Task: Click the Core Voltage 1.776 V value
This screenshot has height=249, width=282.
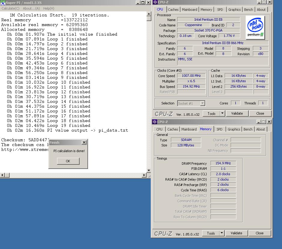Action: coord(229,36)
